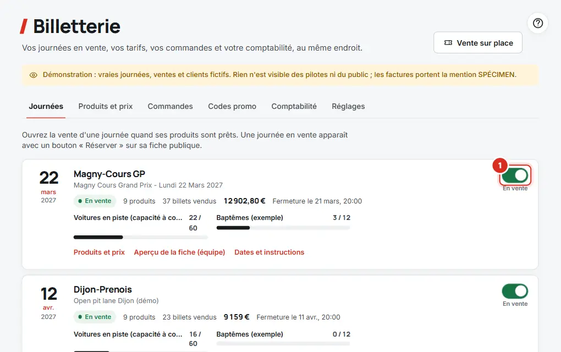Click 9 produits in Dijon-Prenois card

click(x=139, y=317)
